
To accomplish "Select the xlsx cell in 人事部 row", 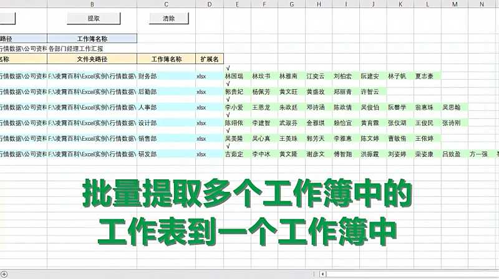I will click(201, 107).
